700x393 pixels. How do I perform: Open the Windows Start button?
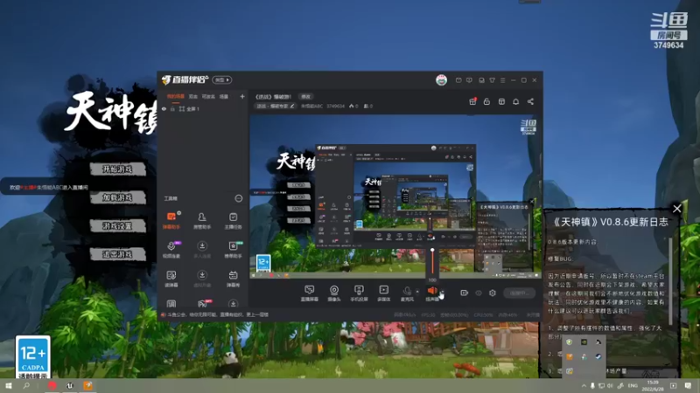tap(9, 386)
